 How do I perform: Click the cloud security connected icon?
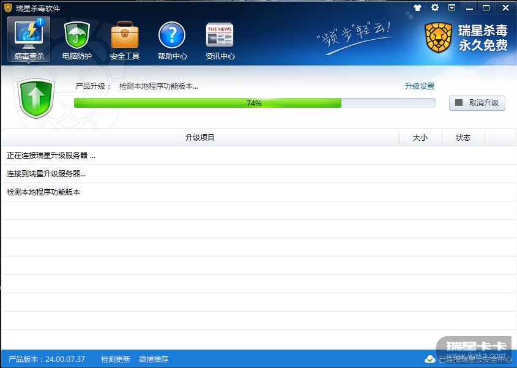430,359
